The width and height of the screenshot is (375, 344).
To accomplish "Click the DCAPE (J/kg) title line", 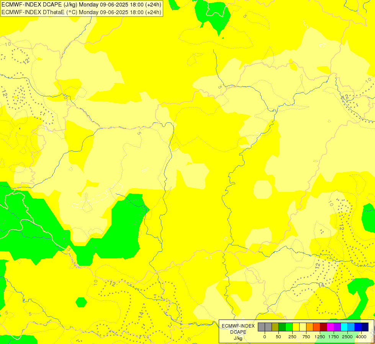I will (81, 4).
